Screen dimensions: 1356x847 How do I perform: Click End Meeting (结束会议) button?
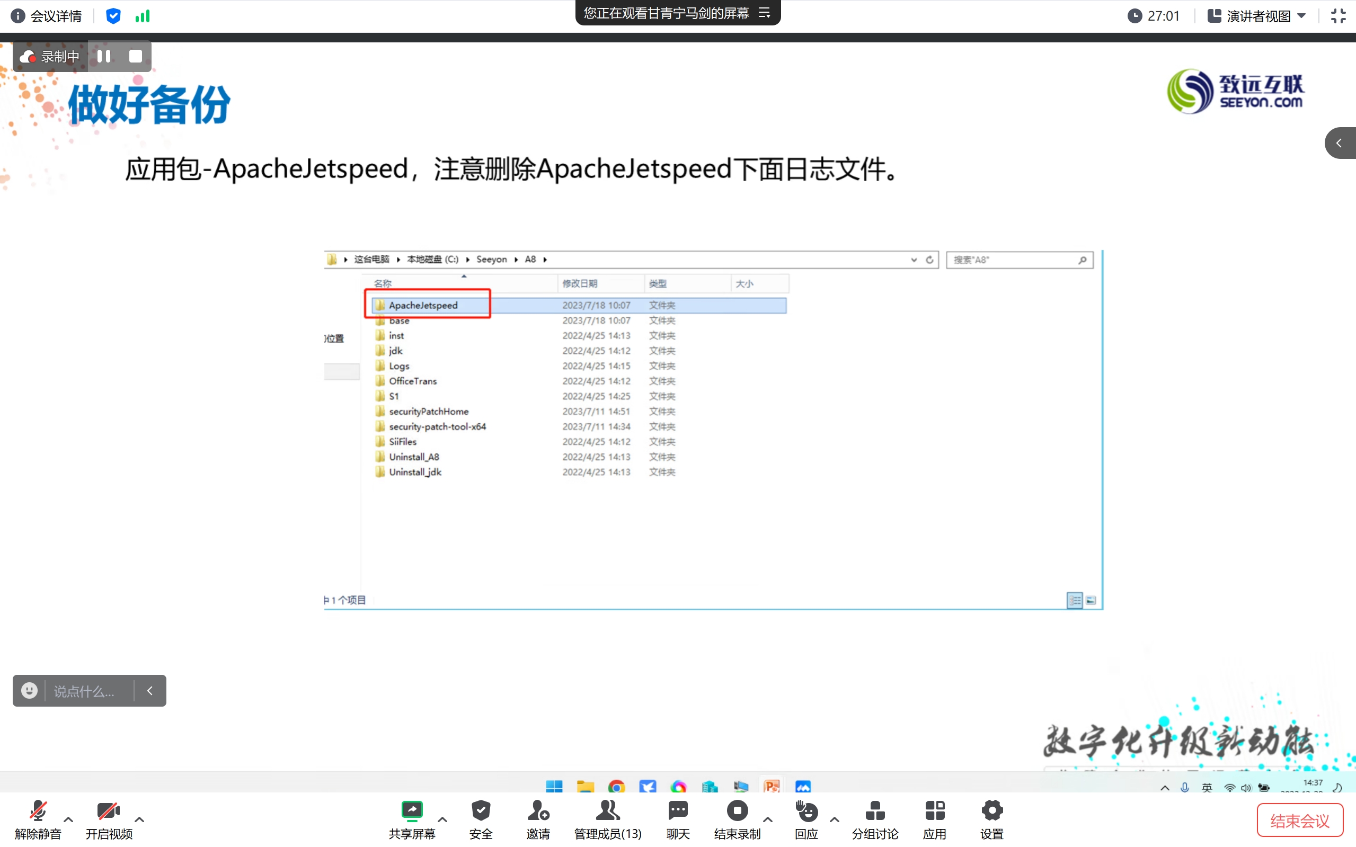coord(1299,821)
